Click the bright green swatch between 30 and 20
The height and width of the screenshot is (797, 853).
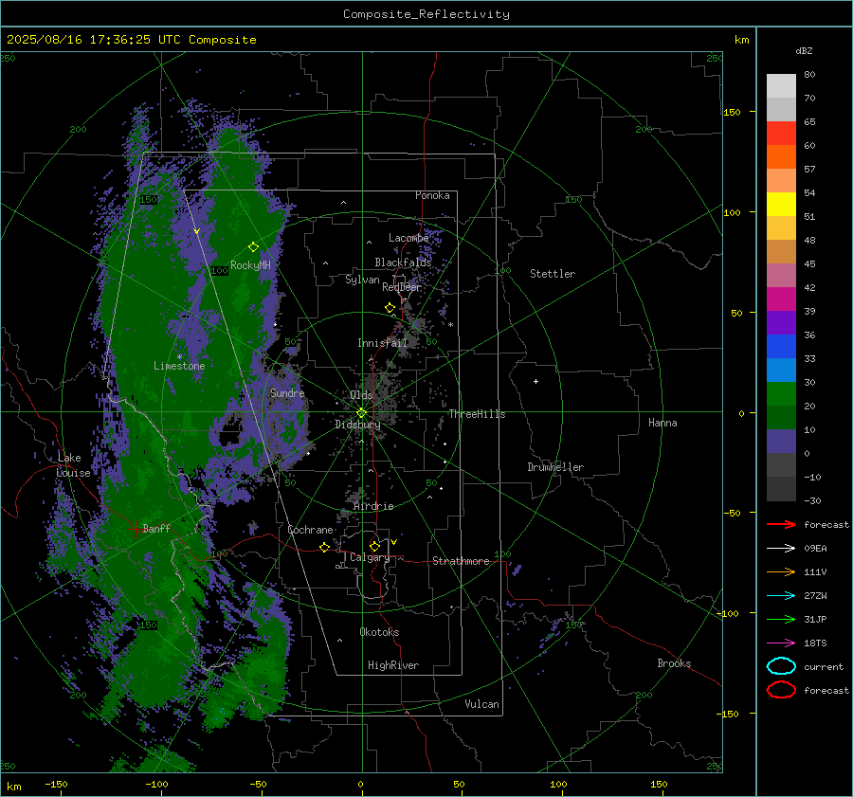click(781, 393)
